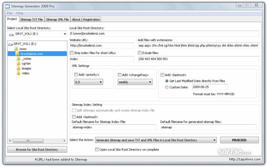Open the priority value 0.5 dropdown

click(x=89, y=82)
